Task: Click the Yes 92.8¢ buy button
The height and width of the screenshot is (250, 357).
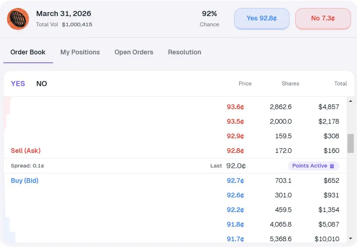Action: pyautogui.click(x=261, y=18)
